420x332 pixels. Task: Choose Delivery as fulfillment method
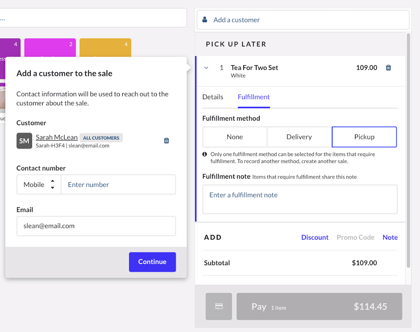(299, 137)
